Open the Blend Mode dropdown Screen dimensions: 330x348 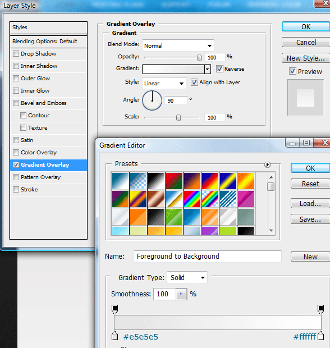coord(178,45)
